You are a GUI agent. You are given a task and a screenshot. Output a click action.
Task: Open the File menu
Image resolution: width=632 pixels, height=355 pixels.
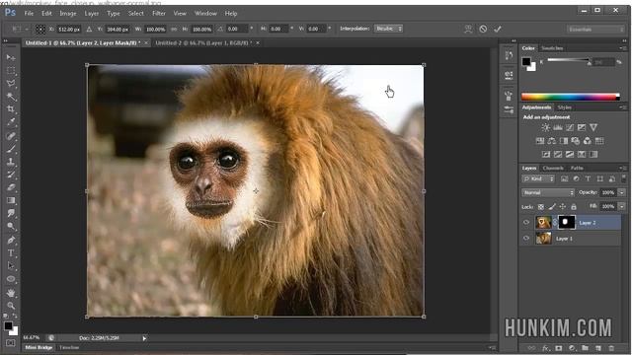coord(29,13)
